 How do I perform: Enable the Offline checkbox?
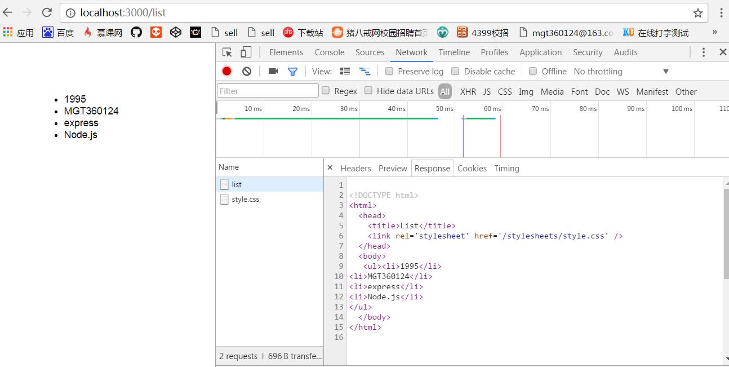click(x=533, y=71)
